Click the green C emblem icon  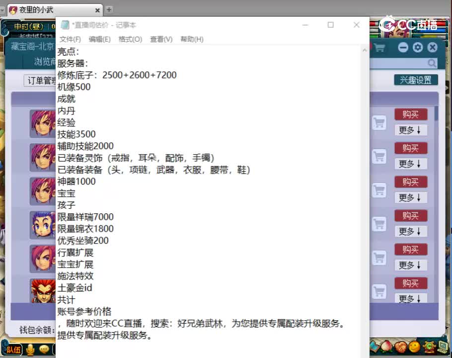tap(429, 347)
